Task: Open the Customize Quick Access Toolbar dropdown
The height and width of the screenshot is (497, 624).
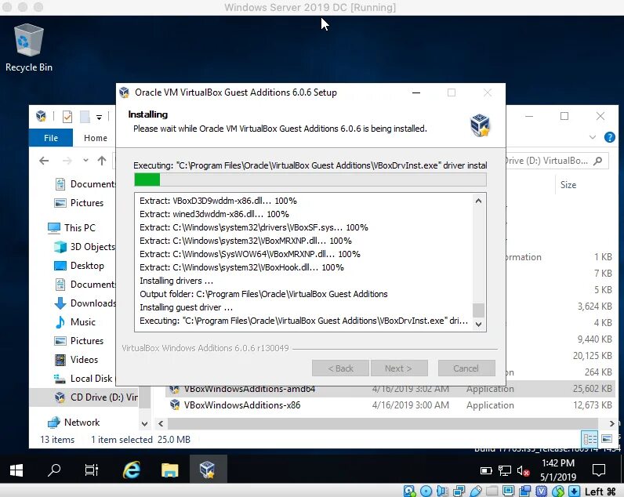Action: pyautogui.click(x=99, y=117)
